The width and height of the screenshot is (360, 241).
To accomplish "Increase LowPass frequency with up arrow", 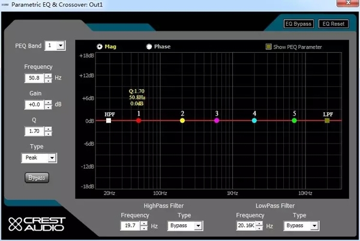I will click(x=259, y=224).
